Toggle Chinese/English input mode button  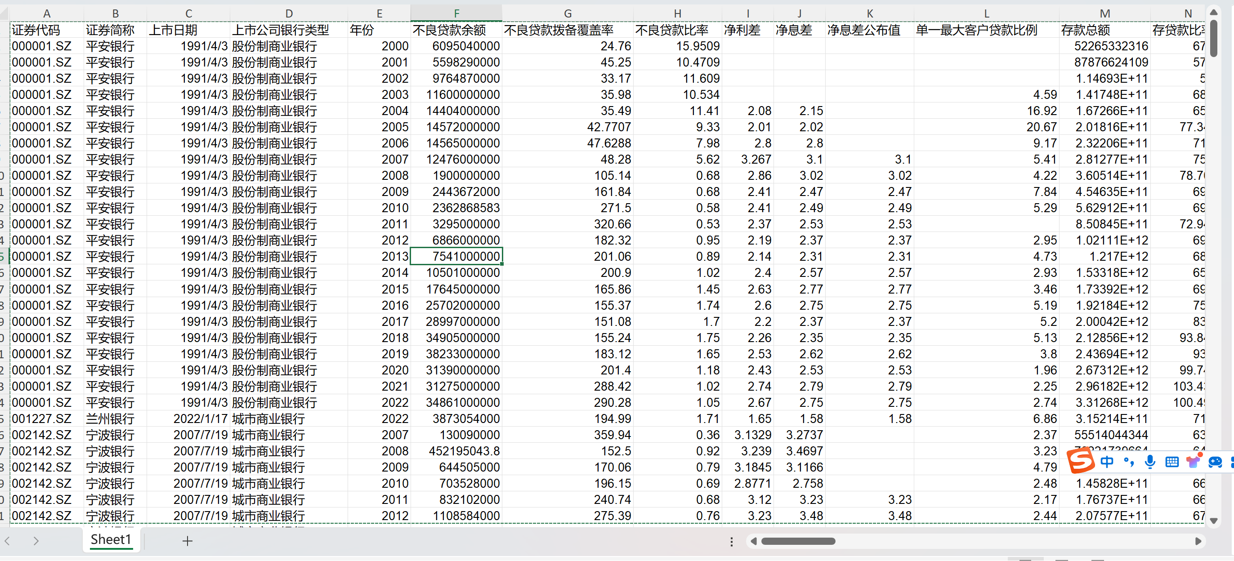[1107, 462]
